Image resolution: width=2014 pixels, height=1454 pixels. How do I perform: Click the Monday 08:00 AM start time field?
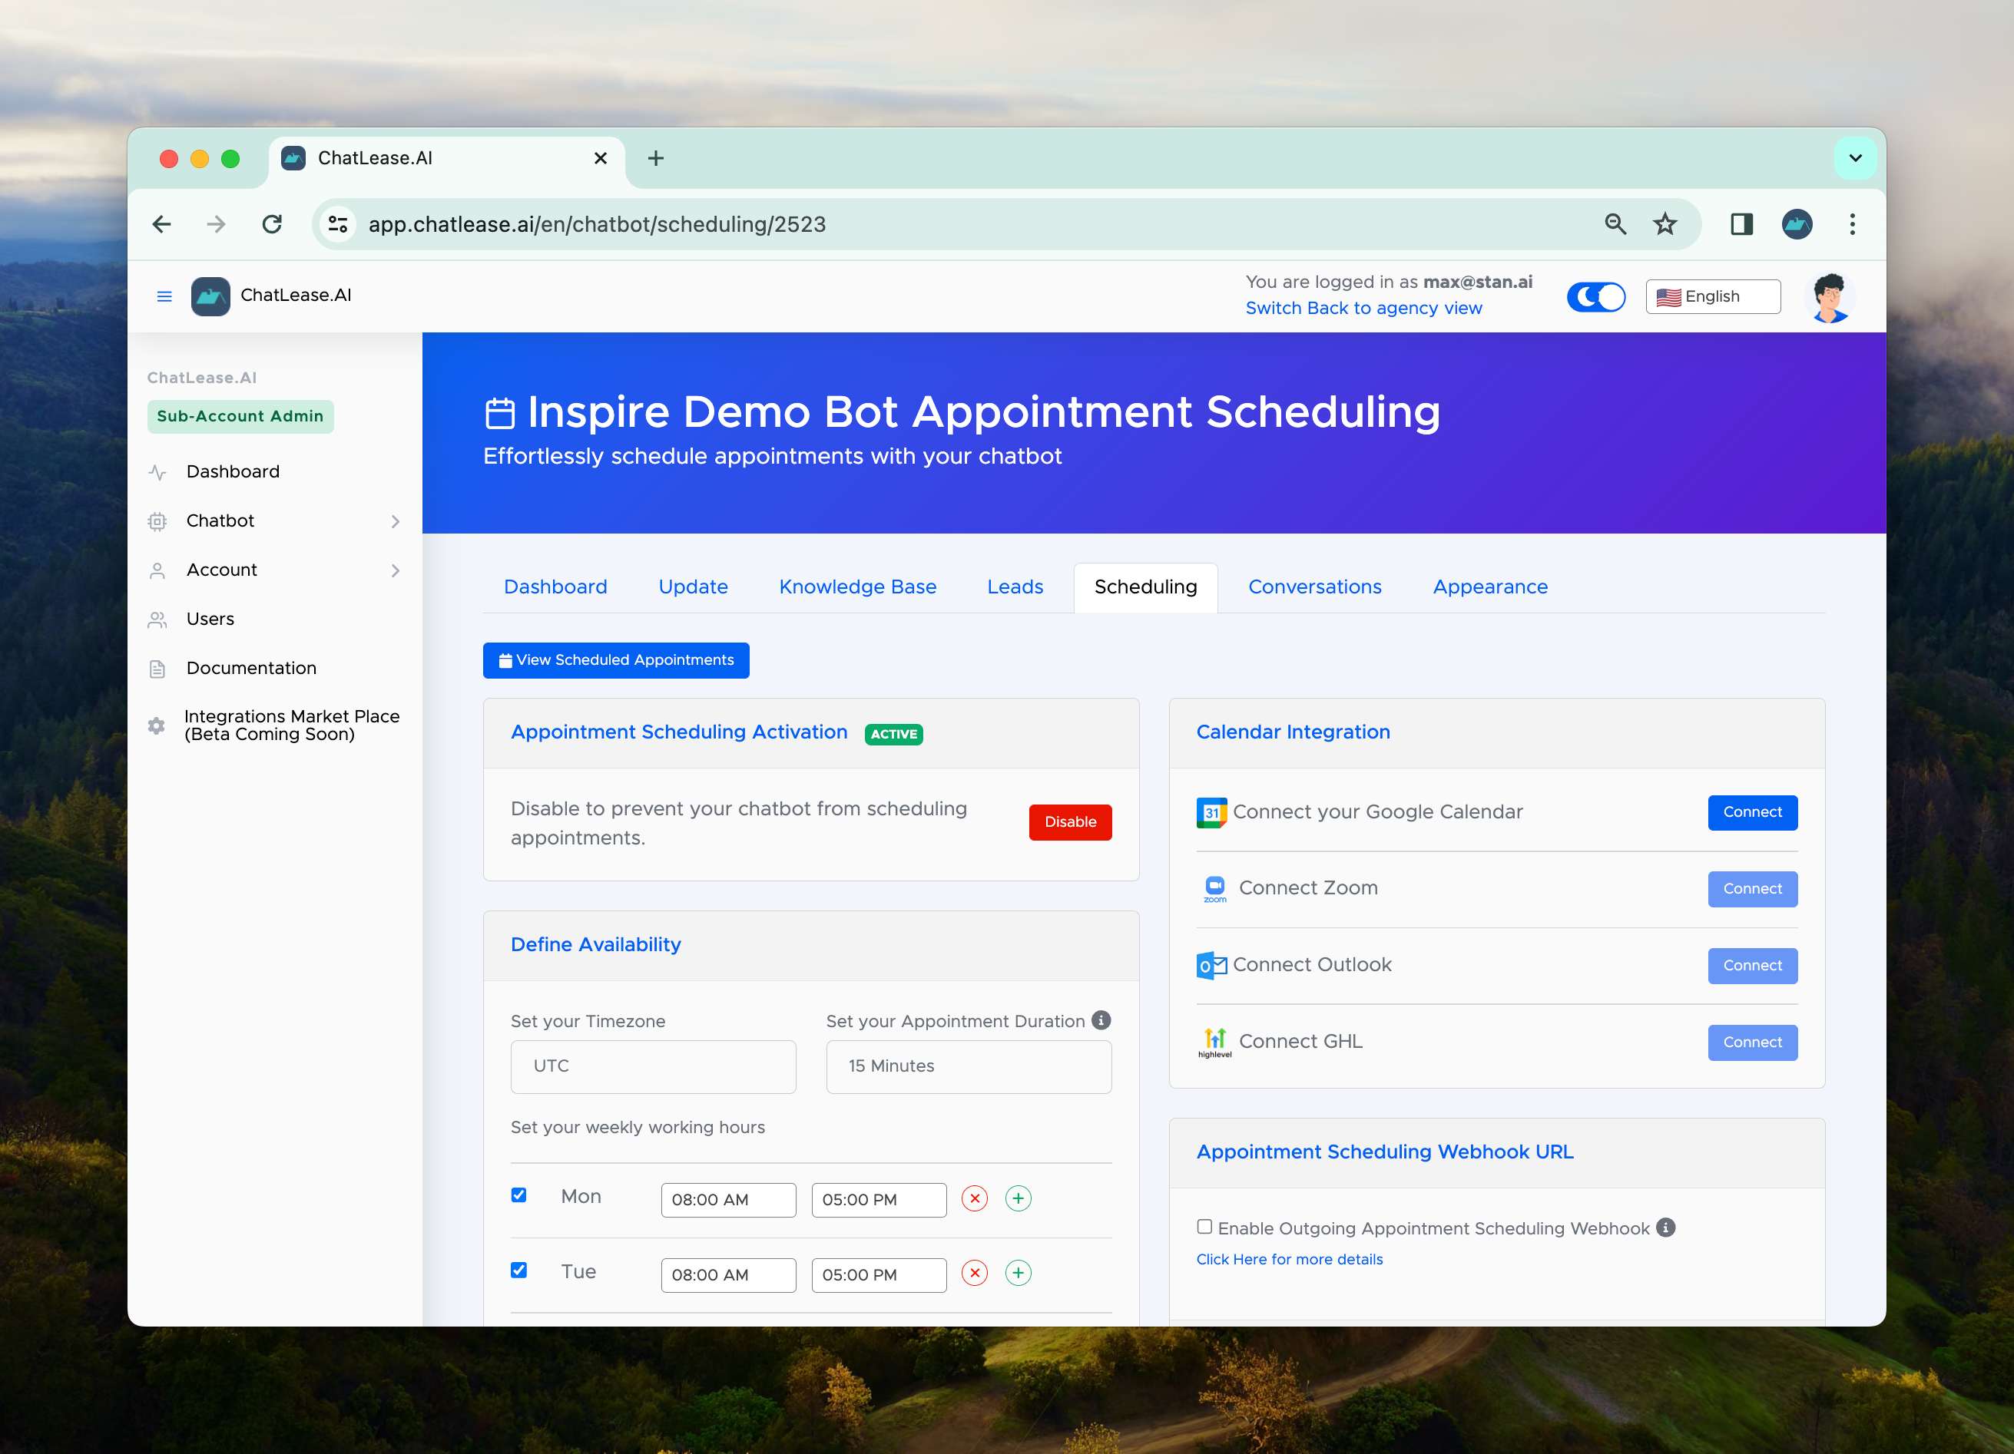click(x=727, y=1199)
